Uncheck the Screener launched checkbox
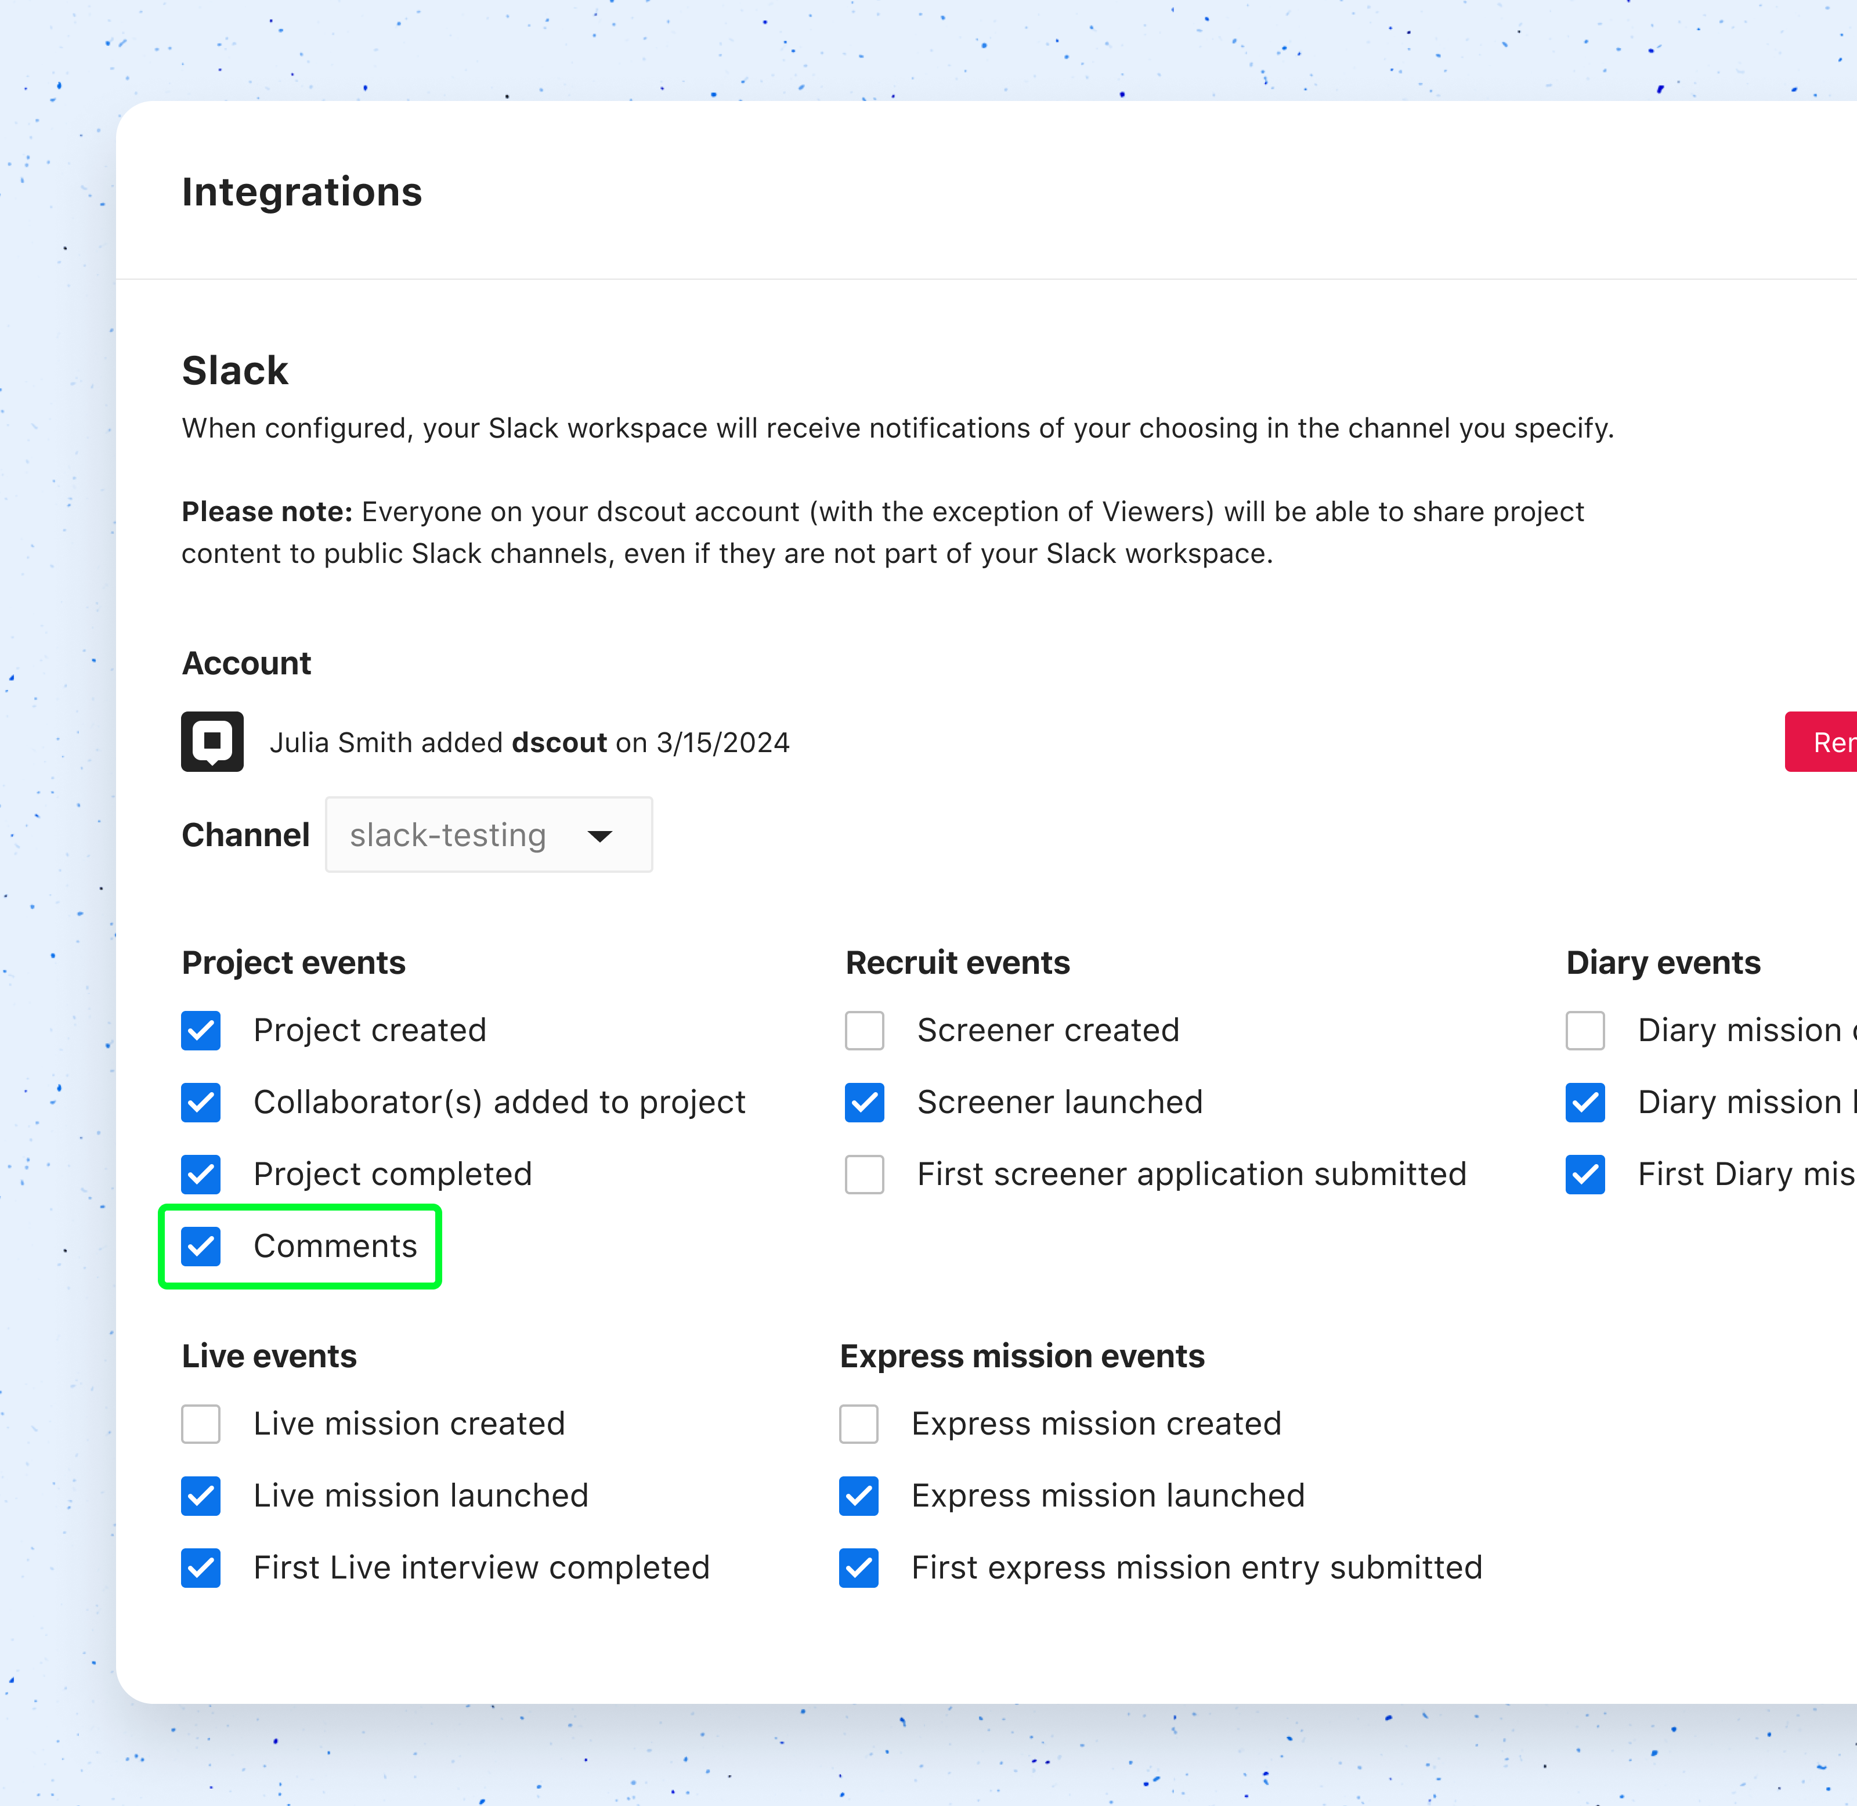Viewport: 1857px width, 1806px height. click(864, 1103)
